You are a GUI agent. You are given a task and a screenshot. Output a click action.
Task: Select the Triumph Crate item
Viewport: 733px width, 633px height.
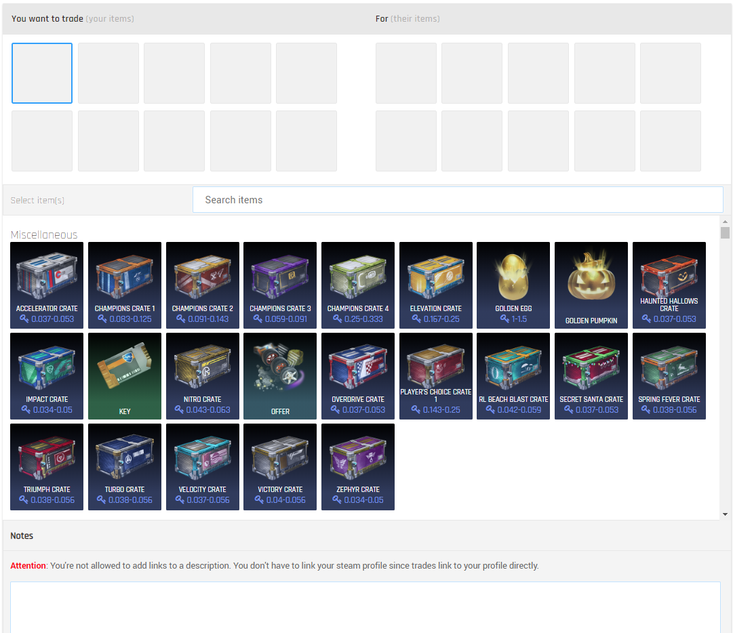[x=47, y=466]
